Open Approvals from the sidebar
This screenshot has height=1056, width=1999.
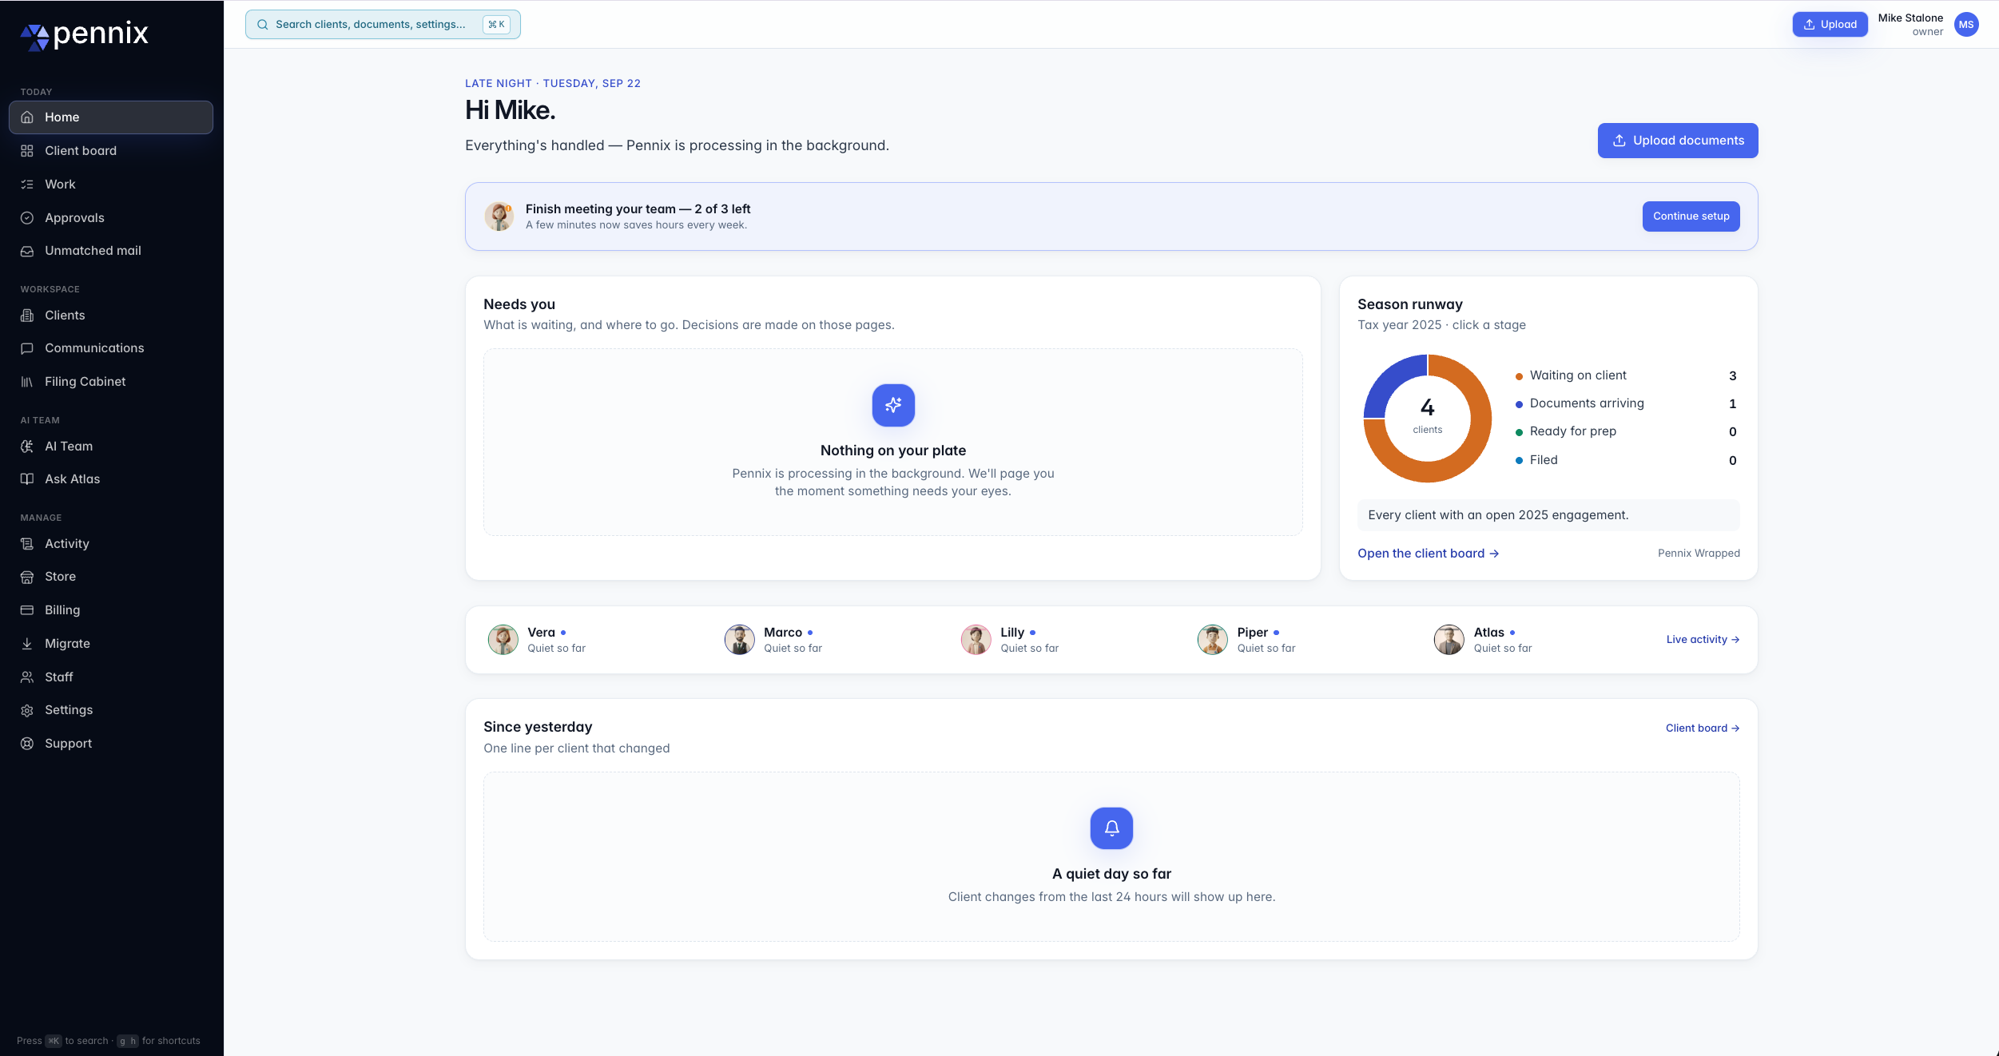[x=111, y=218]
